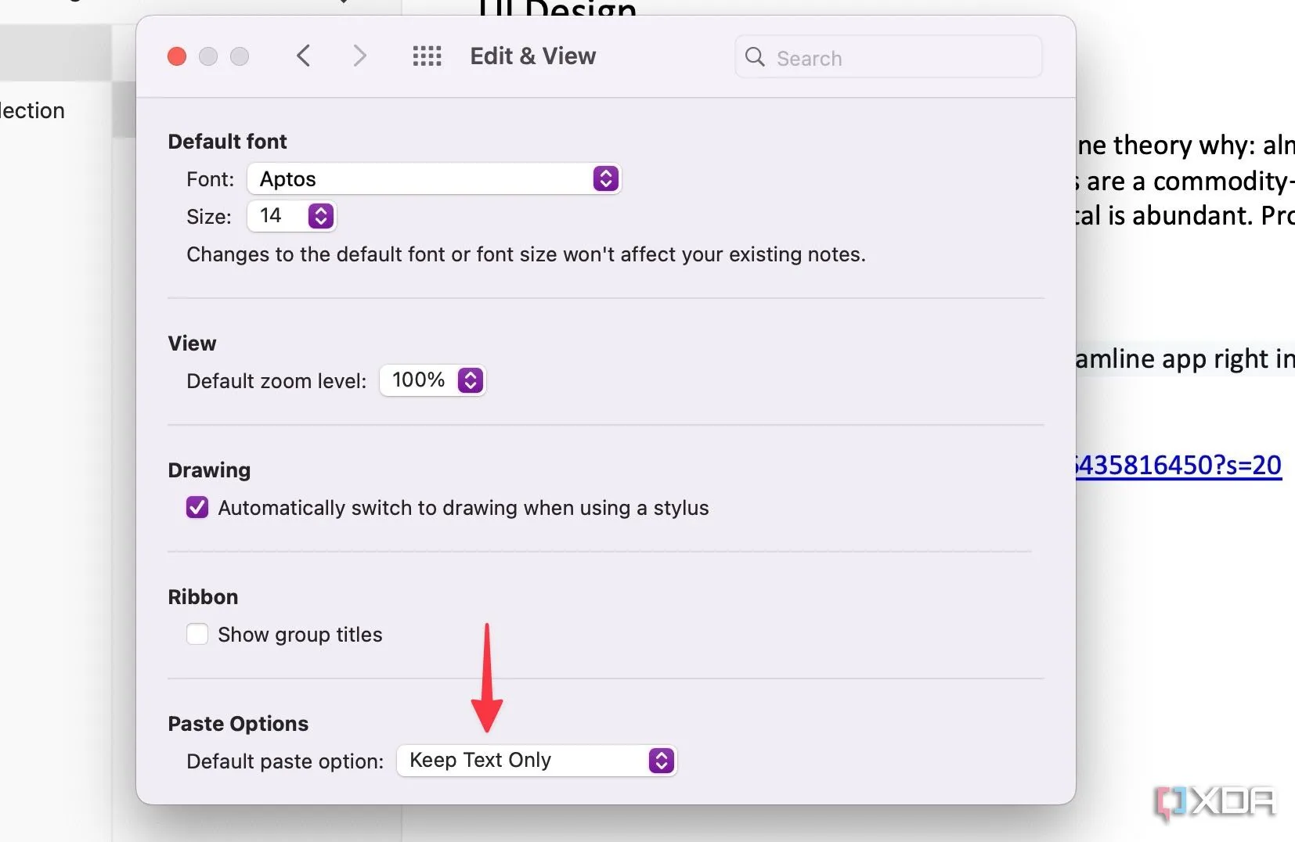Open Default zoom level dropdown

tap(433, 380)
